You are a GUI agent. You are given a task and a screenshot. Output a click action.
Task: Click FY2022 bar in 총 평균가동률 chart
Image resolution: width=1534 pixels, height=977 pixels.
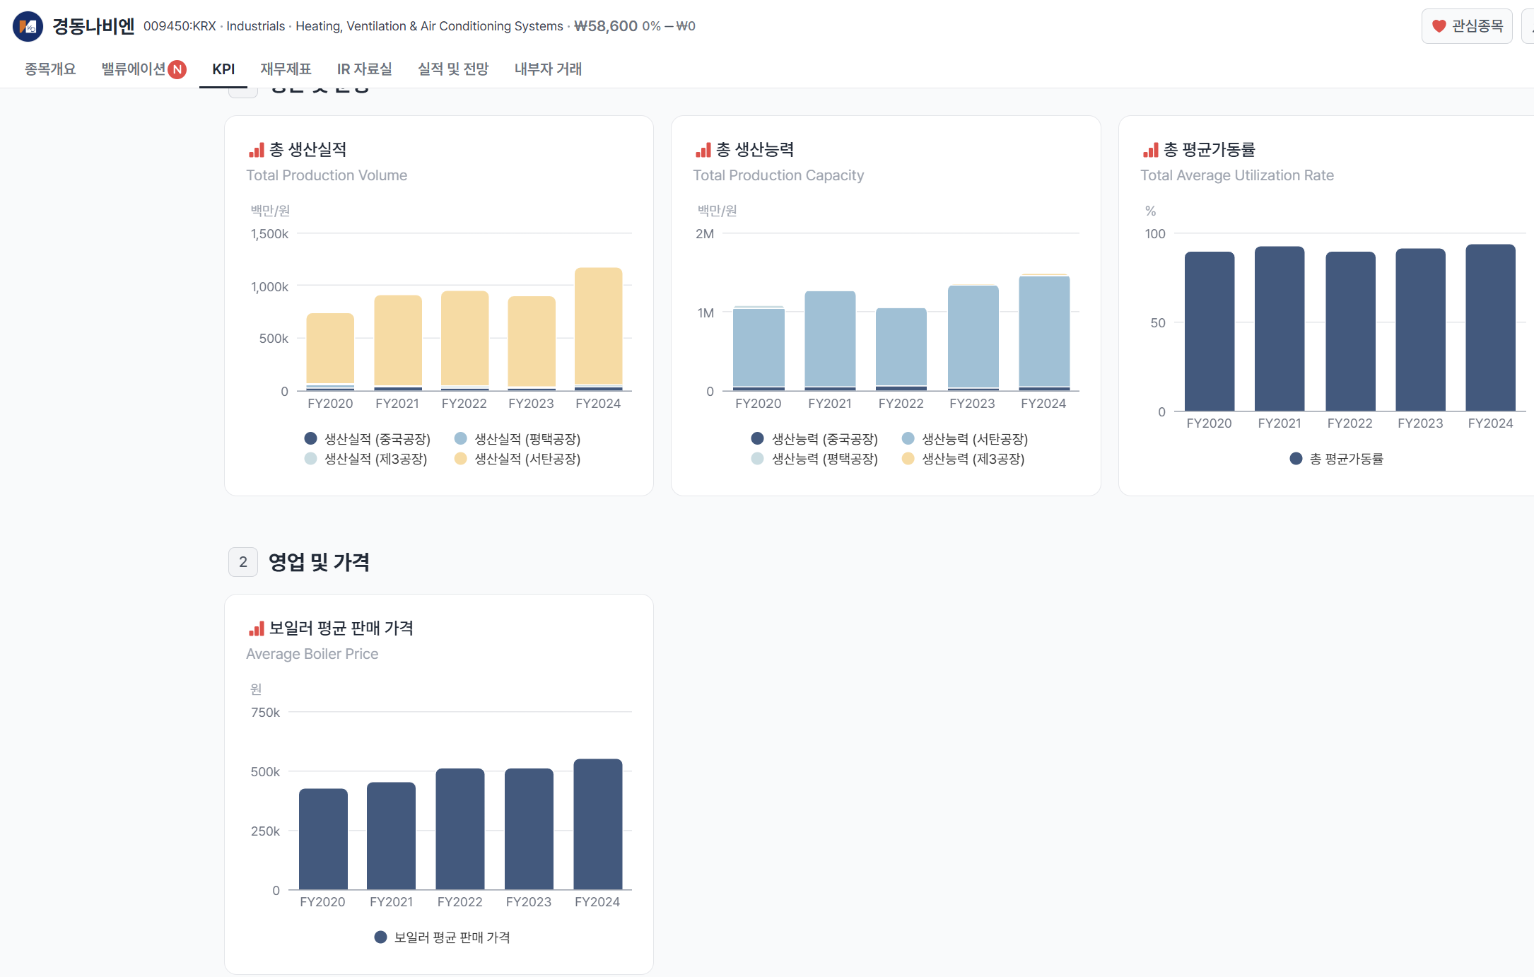pyautogui.click(x=1350, y=332)
